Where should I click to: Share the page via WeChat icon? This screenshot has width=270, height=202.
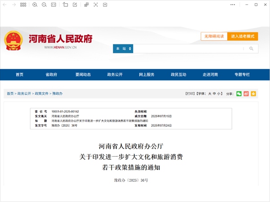tap(239, 93)
